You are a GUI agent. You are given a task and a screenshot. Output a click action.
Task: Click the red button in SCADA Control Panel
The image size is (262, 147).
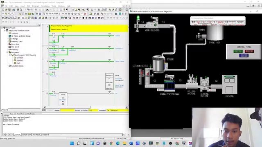[x=249, y=51]
